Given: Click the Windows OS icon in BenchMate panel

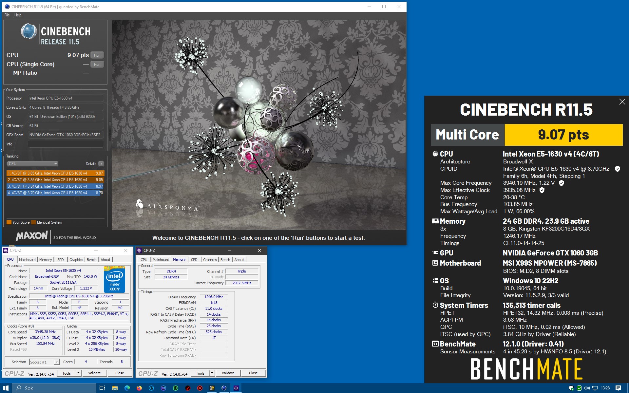Looking at the screenshot, I should coord(435,280).
